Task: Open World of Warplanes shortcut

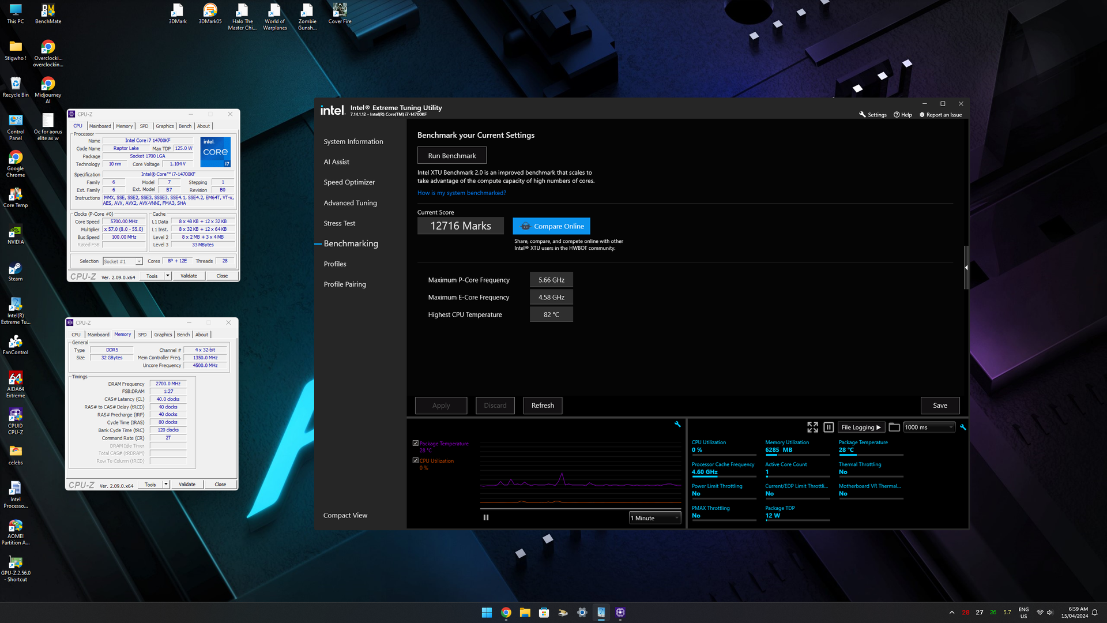Action: click(x=274, y=17)
